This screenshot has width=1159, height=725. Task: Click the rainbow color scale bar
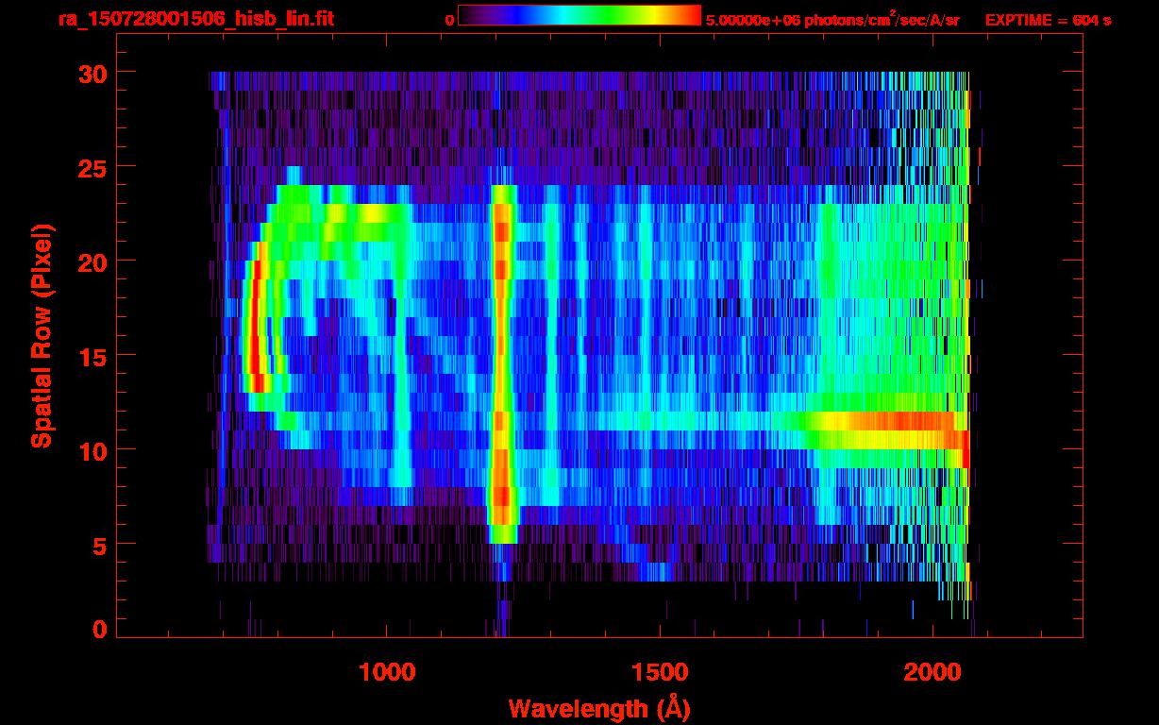(x=579, y=16)
